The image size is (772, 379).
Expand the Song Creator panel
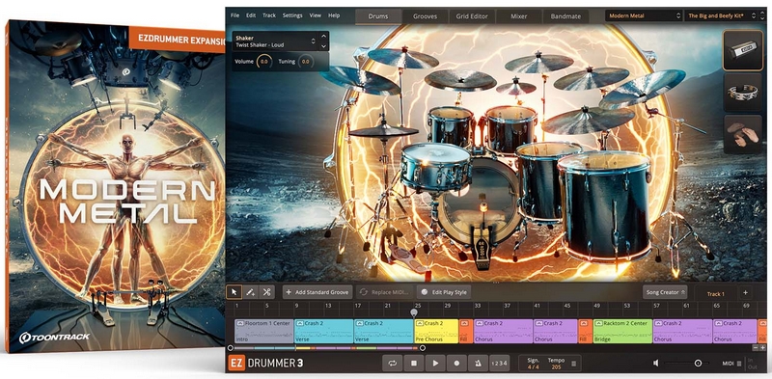pyautogui.click(x=665, y=292)
